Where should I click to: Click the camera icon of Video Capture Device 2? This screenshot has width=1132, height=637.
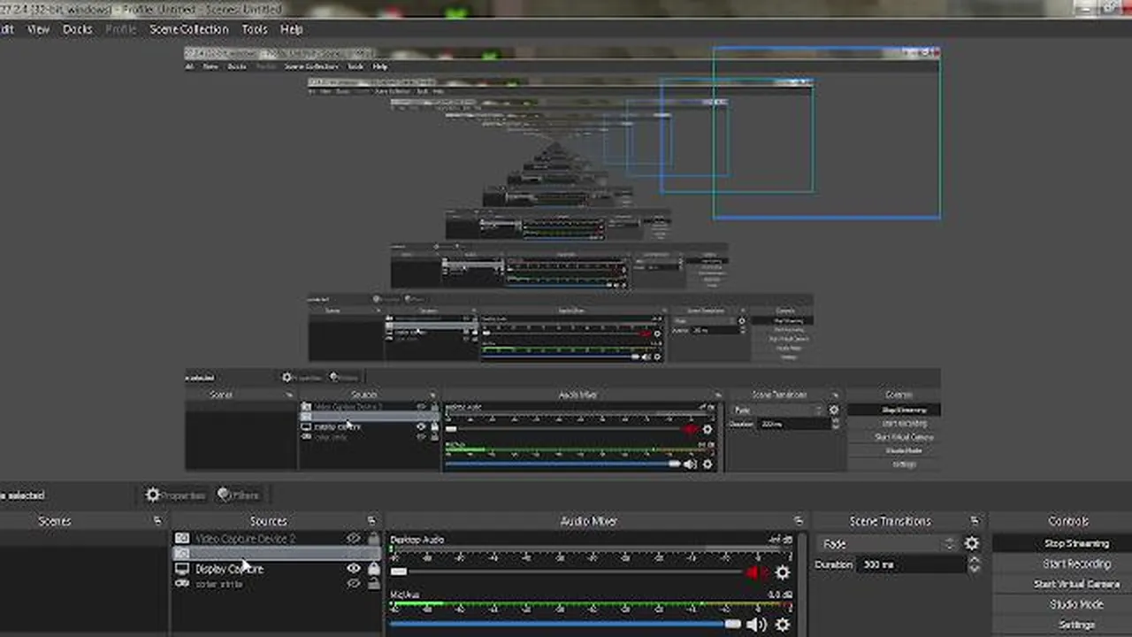tap(181, 538)
